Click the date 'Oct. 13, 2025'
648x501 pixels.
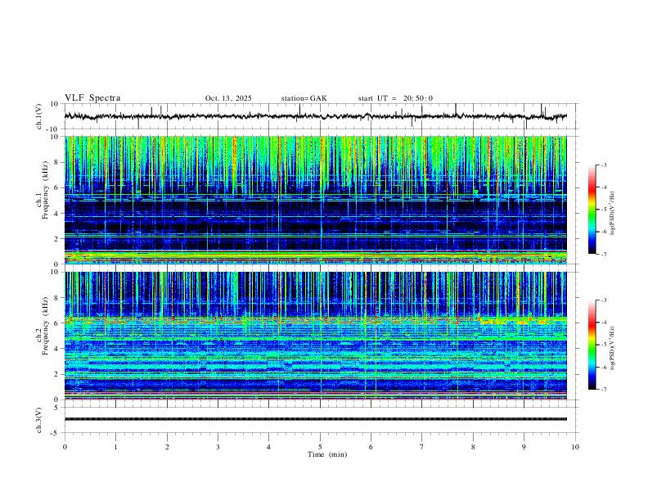point(228,98)
